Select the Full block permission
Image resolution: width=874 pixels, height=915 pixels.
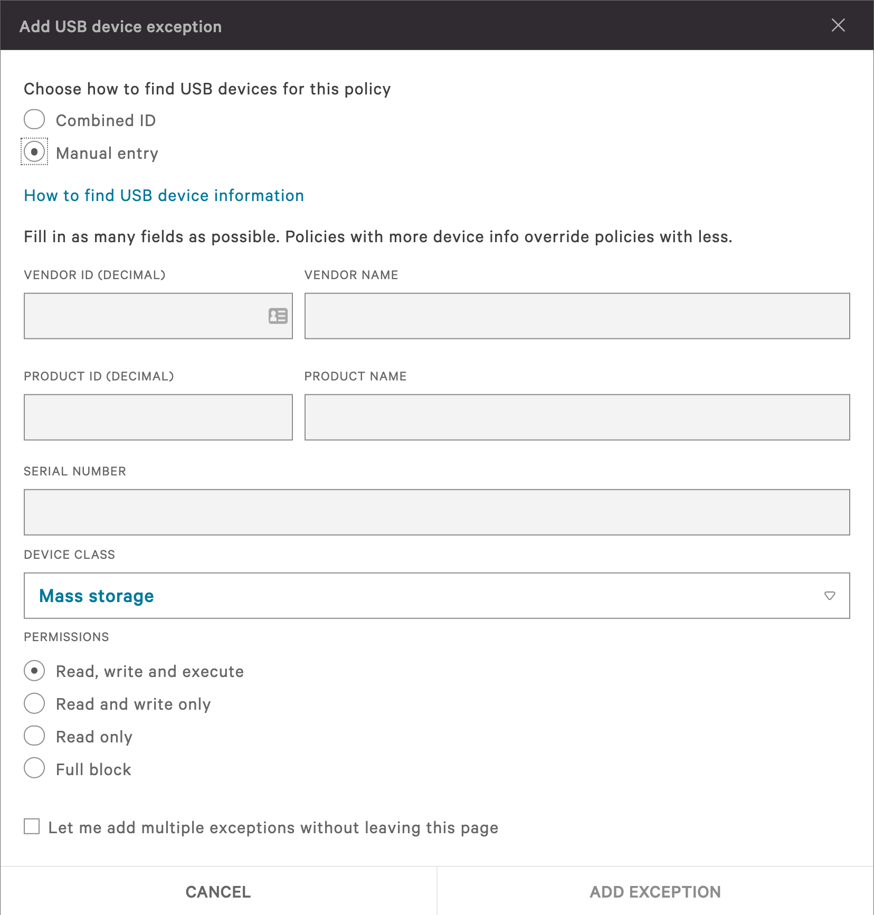[34, 768]
